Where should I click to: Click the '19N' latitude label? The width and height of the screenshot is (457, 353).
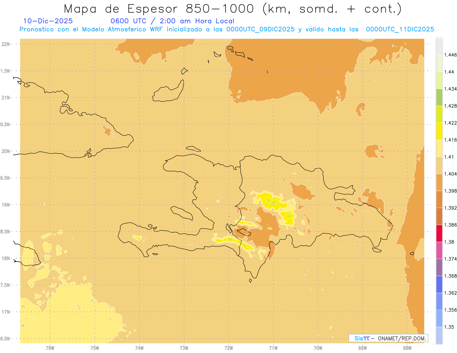[x=6, y=204]
